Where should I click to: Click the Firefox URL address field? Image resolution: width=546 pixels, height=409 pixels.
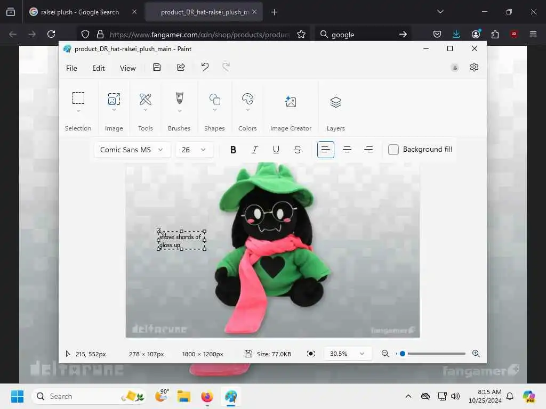pyautogui.click(x=199, y=35)
